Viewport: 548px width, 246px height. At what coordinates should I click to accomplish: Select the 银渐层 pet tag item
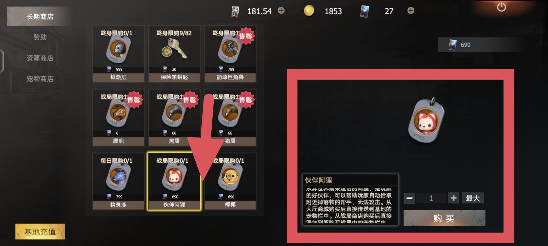[118, 54]
